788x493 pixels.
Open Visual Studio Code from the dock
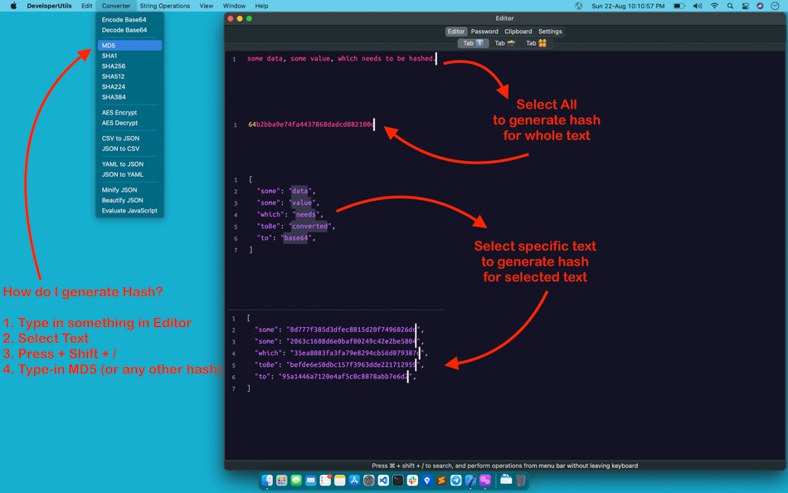coord(383,481)
